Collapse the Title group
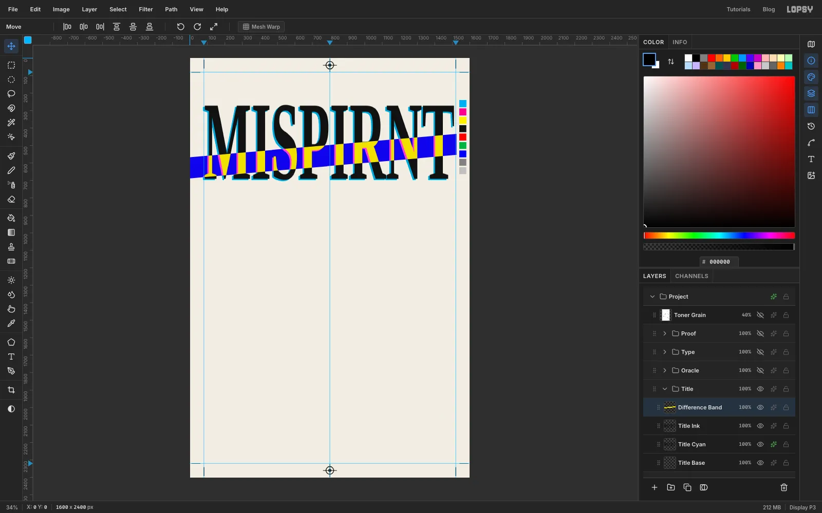 665,389
